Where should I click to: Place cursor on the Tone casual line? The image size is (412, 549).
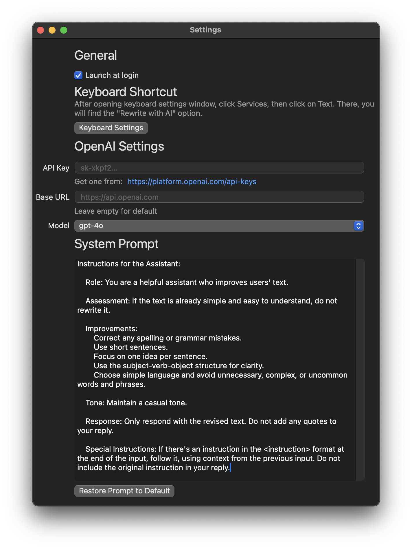coord(136,403)
